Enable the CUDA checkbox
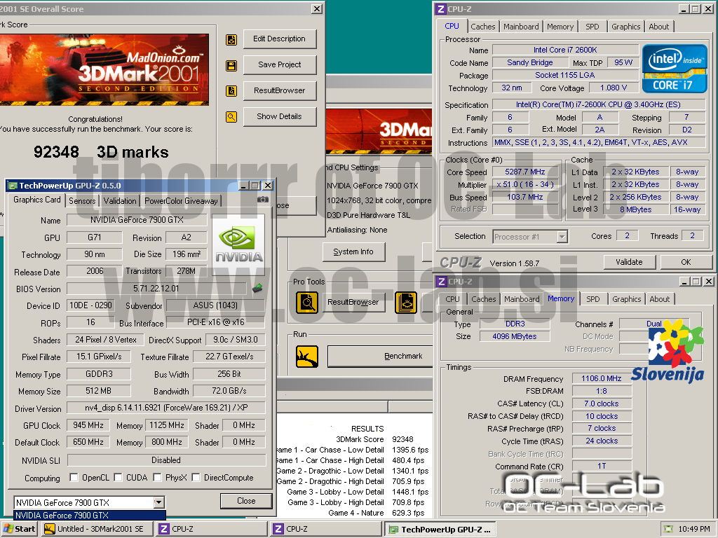 pos(118,478)
